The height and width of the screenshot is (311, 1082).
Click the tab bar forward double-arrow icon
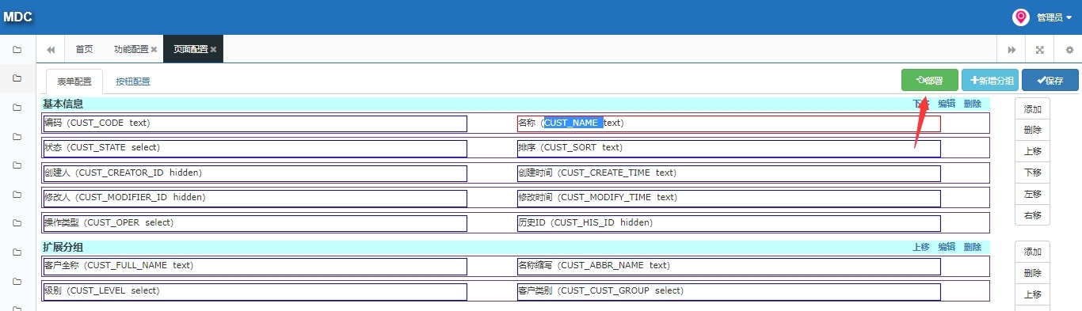[x=1012, y=49]
